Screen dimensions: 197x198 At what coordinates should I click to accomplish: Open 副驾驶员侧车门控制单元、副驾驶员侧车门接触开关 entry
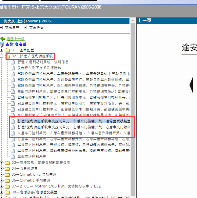pos(74,109)
